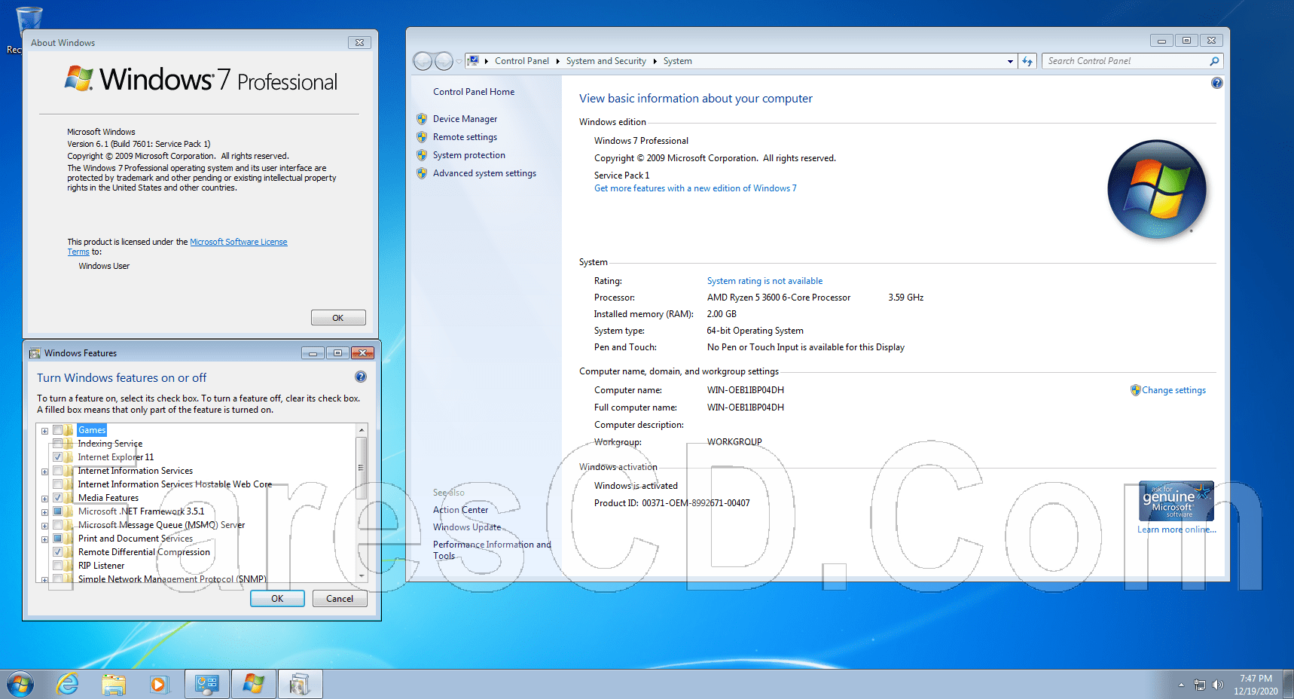
Task: Expand Microsoft Message Queue Server node
Action: (44, 526)
